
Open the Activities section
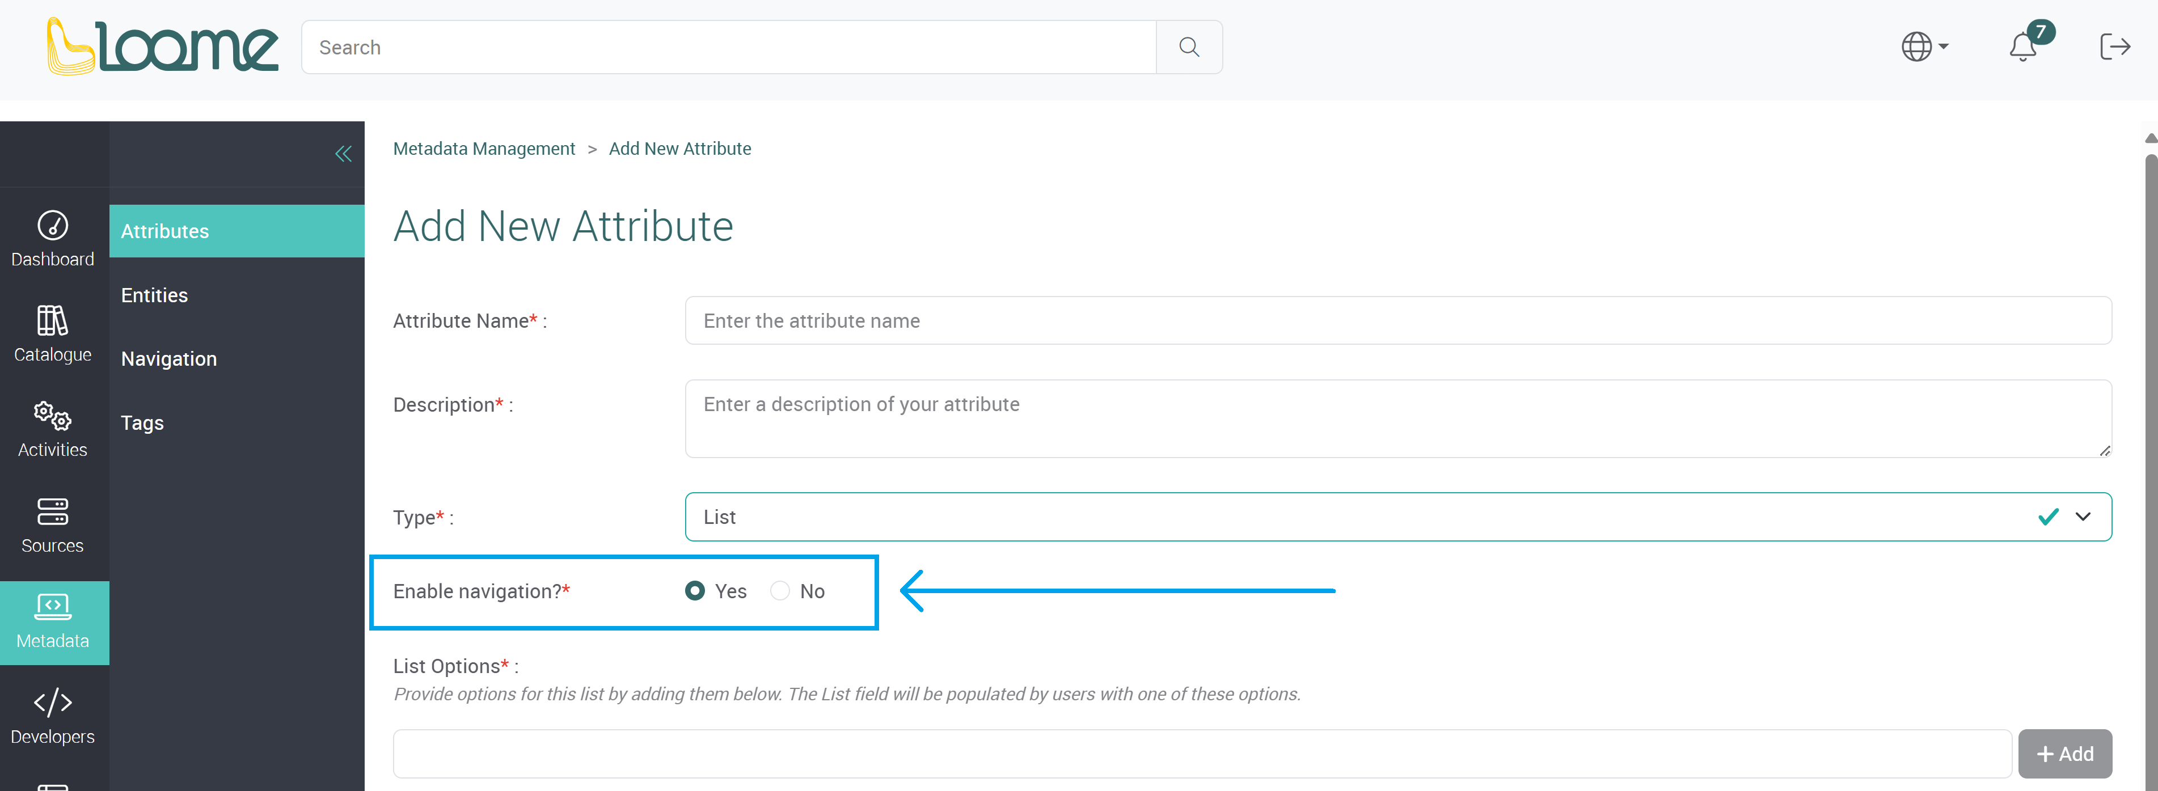tap(53, 430)
